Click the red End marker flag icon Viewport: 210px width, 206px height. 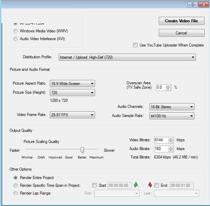tap(150, 185)
